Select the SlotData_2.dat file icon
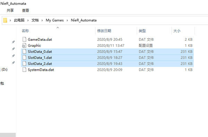The height and width of the screenshot is (137, 208). pos(24,64)
